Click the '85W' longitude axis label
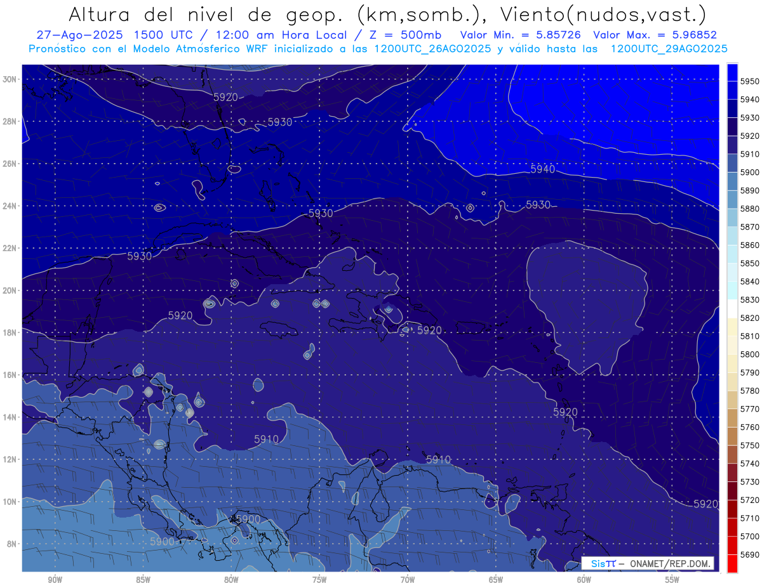 coord(143,580)
